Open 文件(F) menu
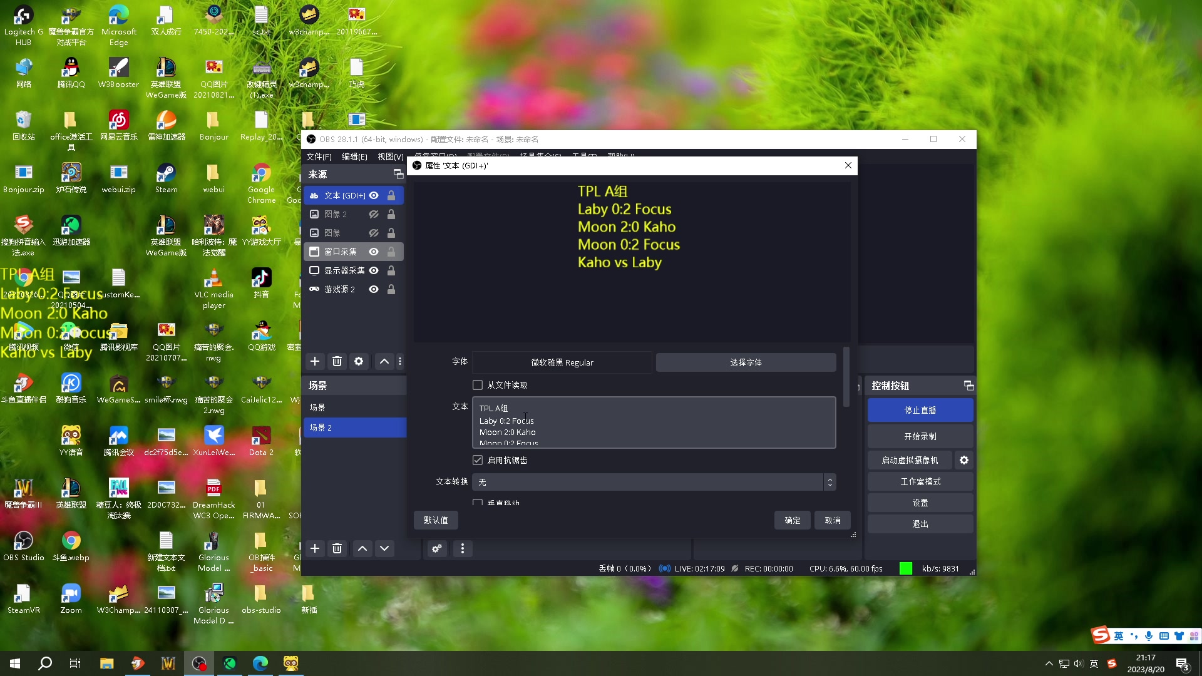Viewport: 1202px width, 676px height. pos(319,156)
